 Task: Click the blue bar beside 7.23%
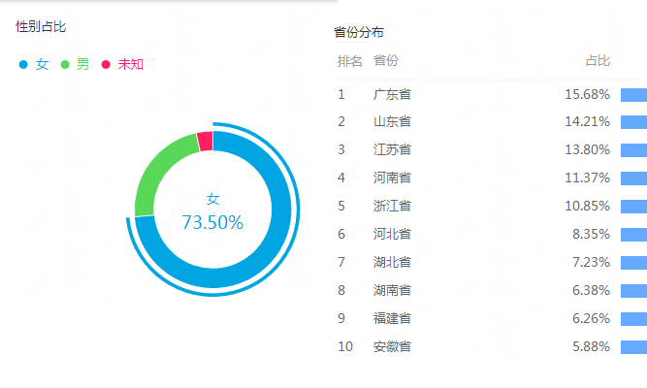tap(633, 262)
